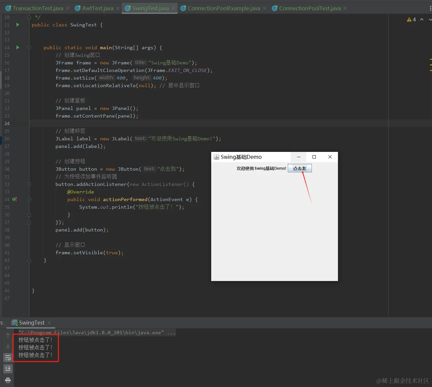Run the main method from the line 14 gutter arrow
Viewport: 432px width, 387px height.
point(18,48)
